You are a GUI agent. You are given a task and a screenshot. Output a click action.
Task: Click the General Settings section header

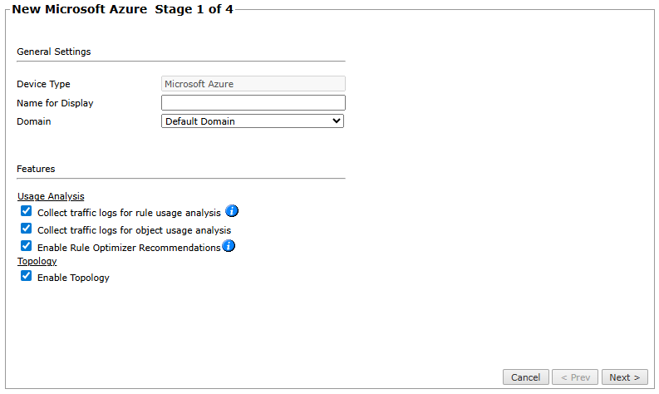click(54, 52)
